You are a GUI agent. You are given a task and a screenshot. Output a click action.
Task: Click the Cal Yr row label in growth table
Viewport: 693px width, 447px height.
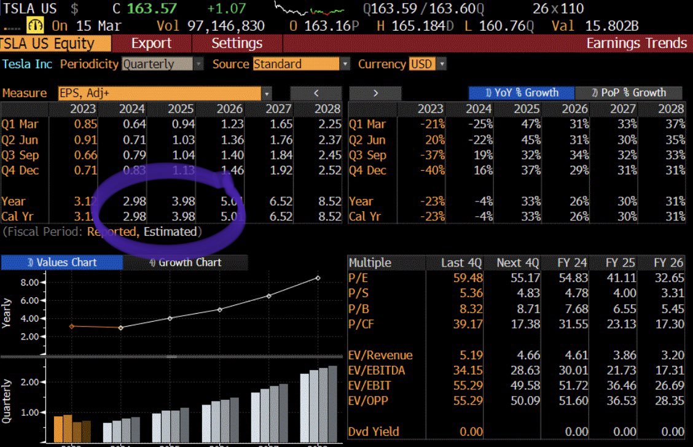[x=364, y=216]
